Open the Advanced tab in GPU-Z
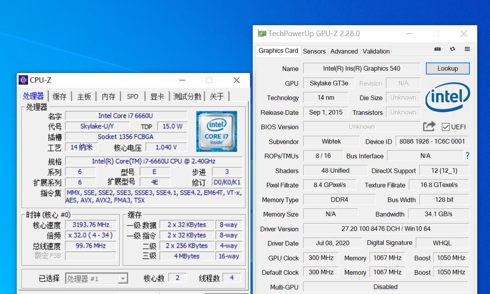The height and width of the screenshot is (294, 490). pyautogui.click(x=344, y=51)
